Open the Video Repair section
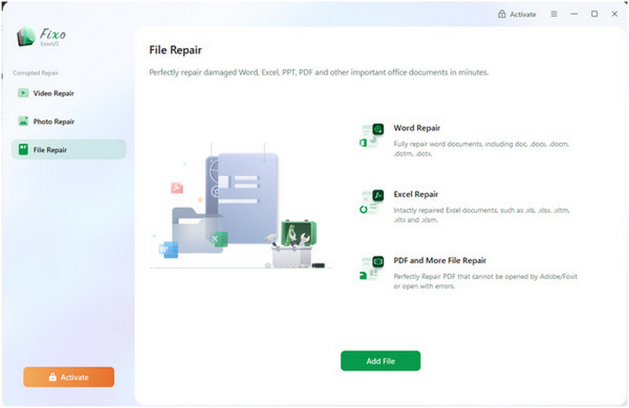 coord(68,93)
